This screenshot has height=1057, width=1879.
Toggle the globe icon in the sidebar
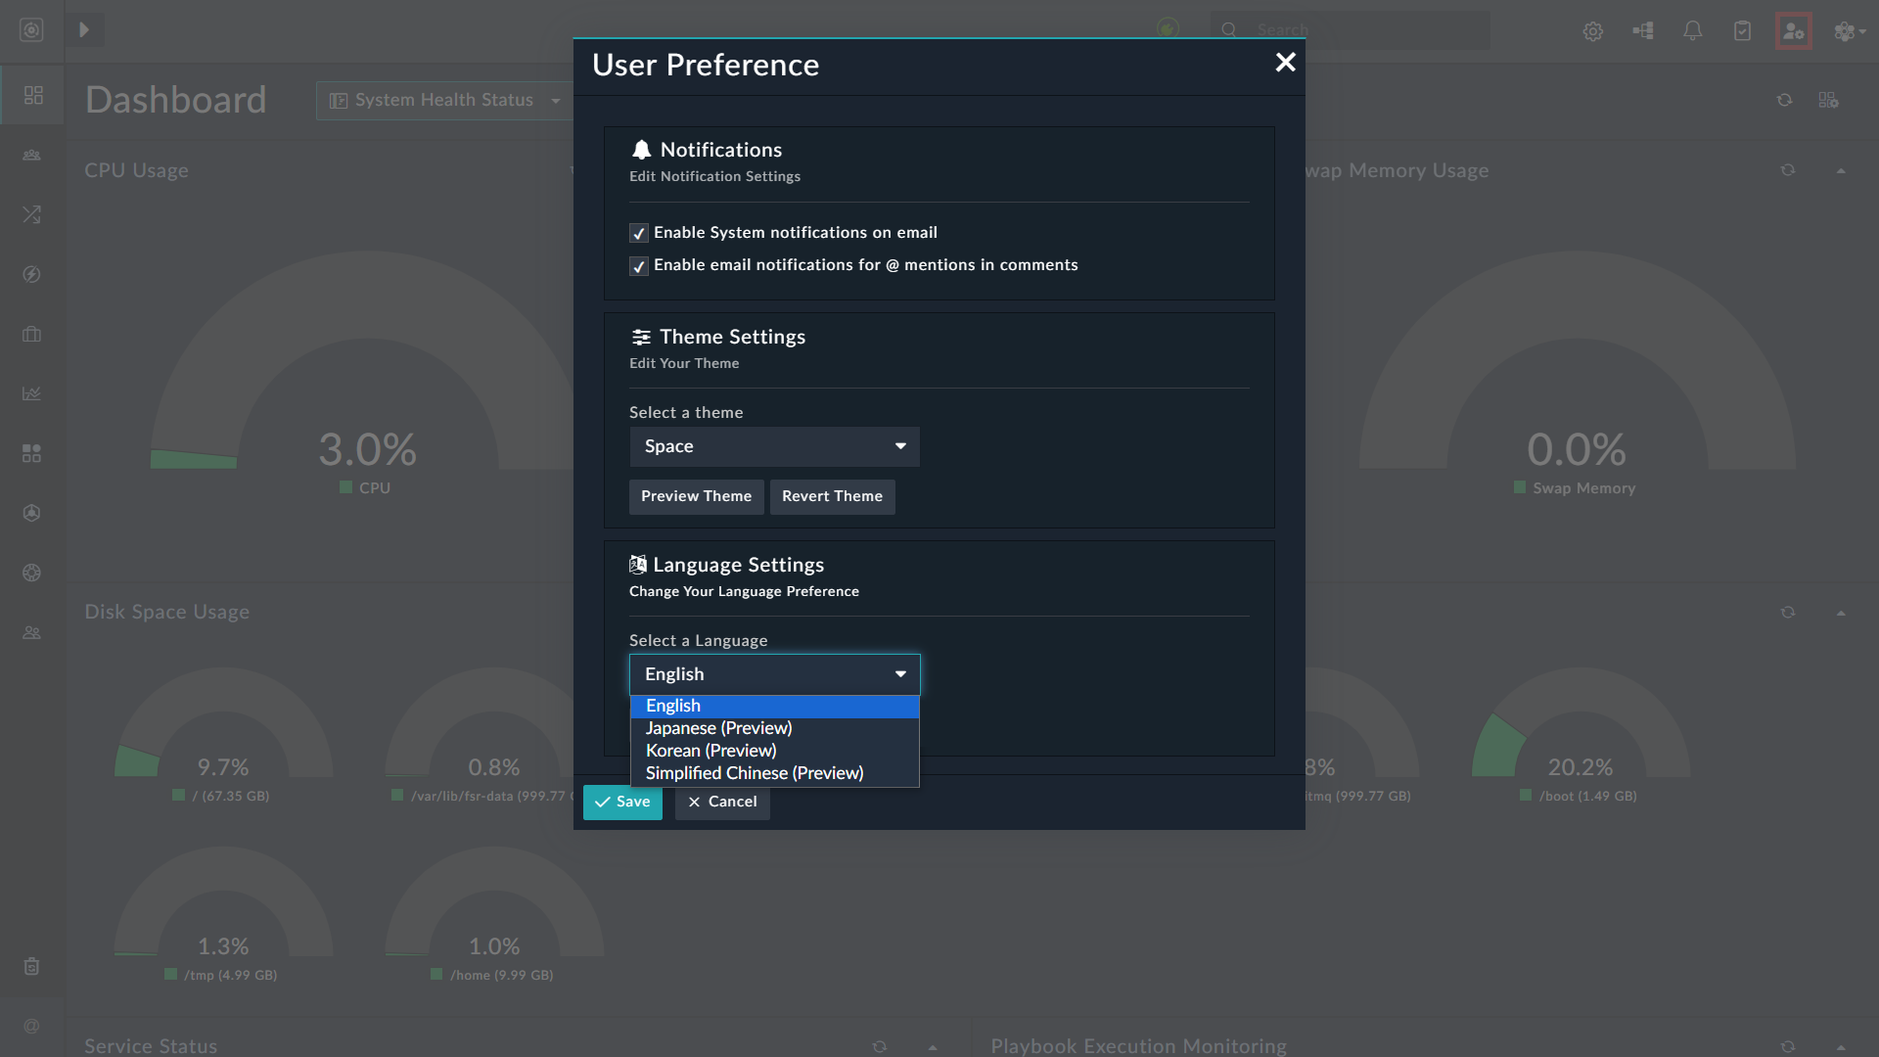coord(32,573)
